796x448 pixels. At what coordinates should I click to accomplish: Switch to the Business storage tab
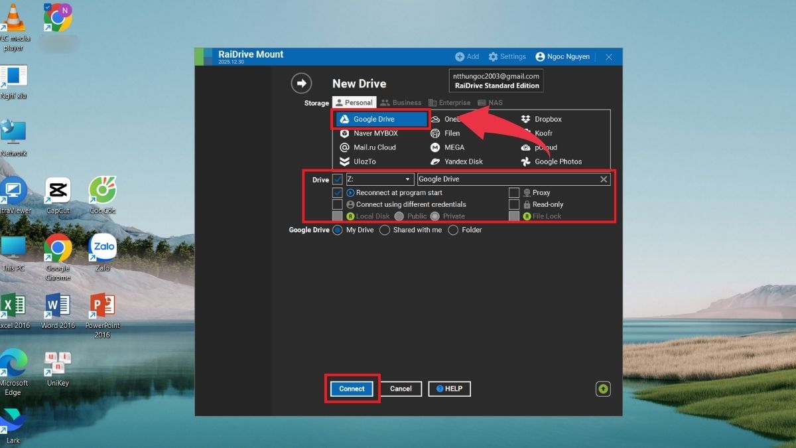pos(401,103)
